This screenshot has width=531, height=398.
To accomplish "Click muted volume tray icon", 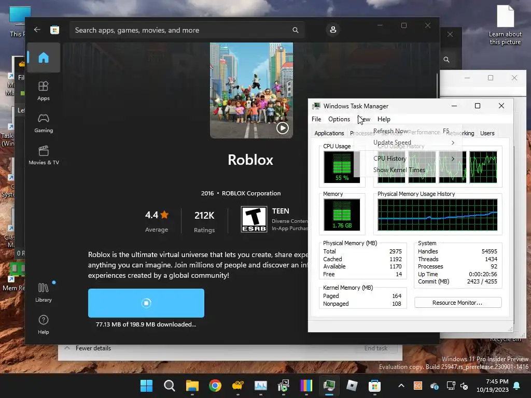I will click(464, 386).
